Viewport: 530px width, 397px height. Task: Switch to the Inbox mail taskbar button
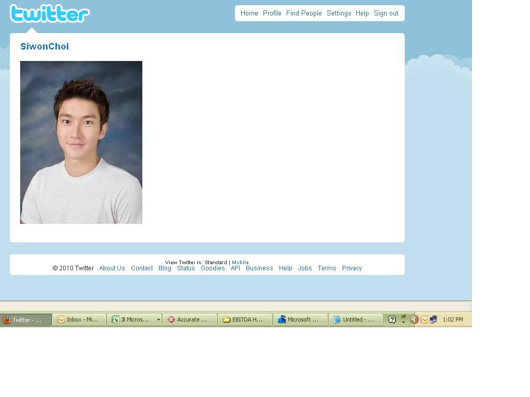point(79,319)
